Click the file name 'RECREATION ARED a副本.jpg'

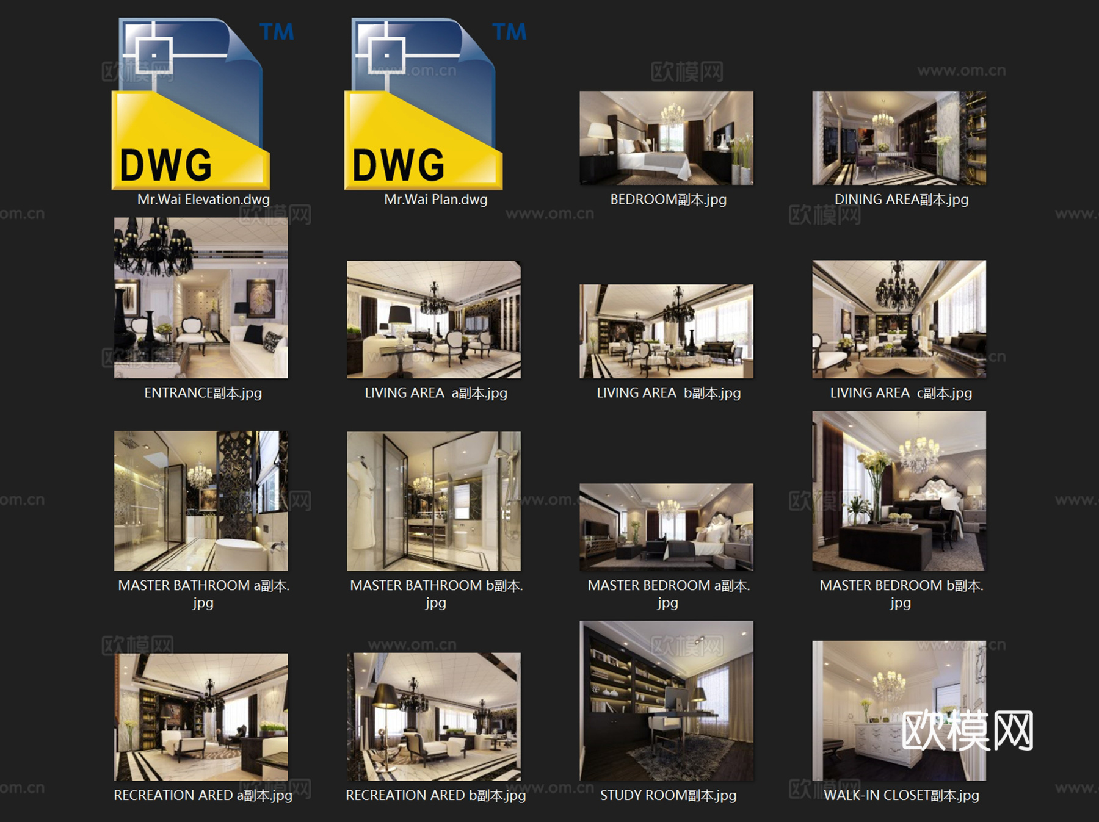203,796
